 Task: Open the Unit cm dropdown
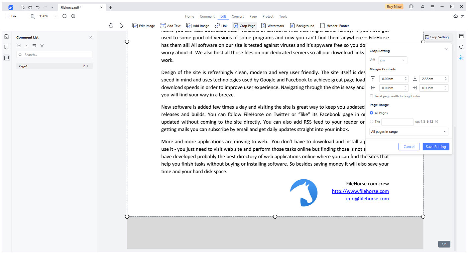[392, 60]
